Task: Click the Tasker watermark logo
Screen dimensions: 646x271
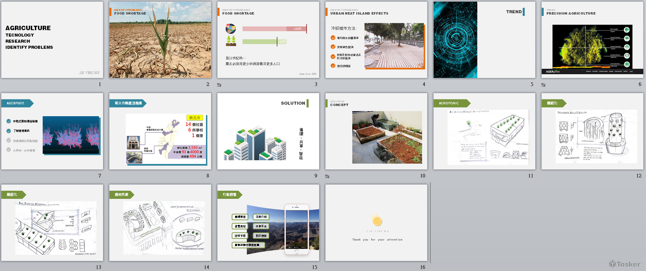Action: pos(624,264)
